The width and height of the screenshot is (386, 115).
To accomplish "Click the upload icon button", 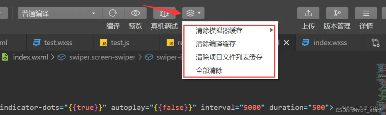I will [x=308, y=13].
